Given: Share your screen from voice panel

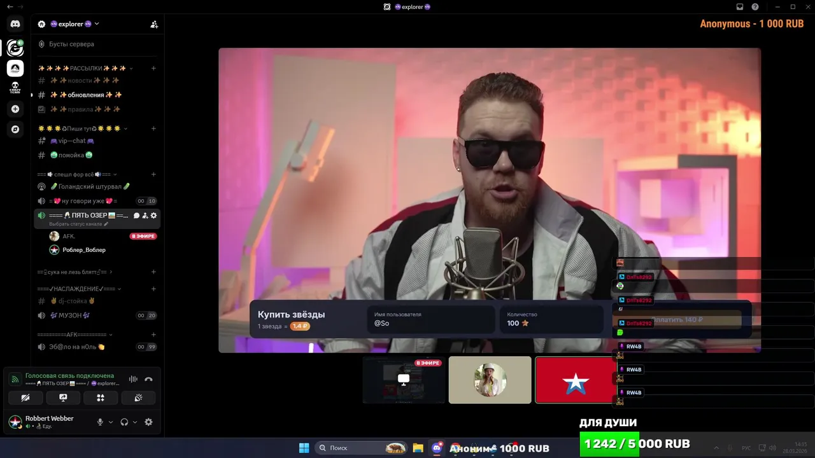Looking at the screenshot, I should click(63, 398).
